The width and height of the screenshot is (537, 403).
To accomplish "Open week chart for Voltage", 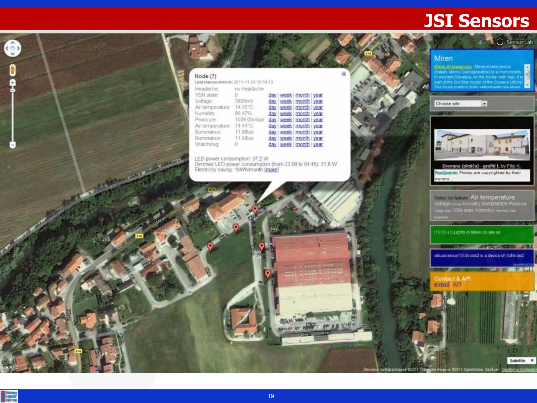I will [x=286, y=101].
